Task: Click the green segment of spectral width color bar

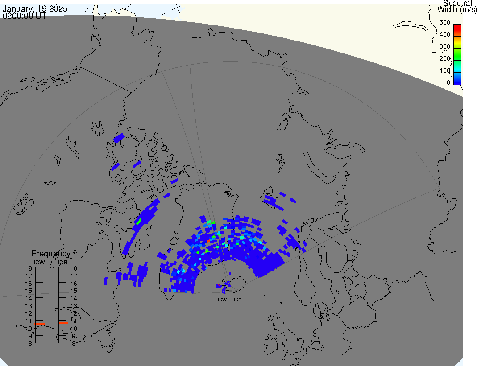Action: tap(457, 54)
